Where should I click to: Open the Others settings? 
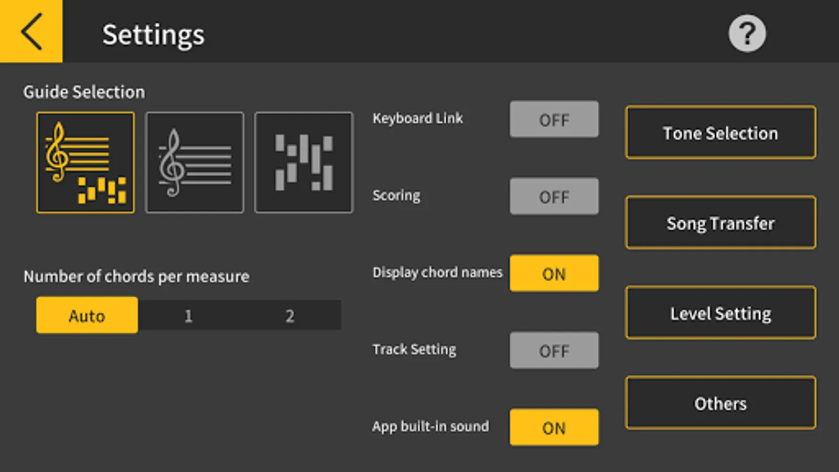(720, 403)
